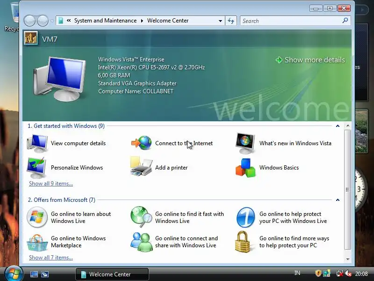Click the VM7 chess user picture
374x281 pixels.
31,38
